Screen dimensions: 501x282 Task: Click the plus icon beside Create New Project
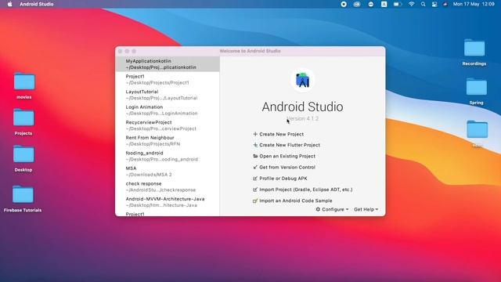[255, 134]
